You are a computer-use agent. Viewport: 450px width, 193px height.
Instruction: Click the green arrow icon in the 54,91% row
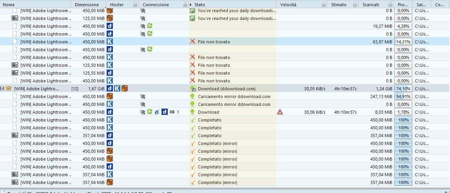pos(192,96)
